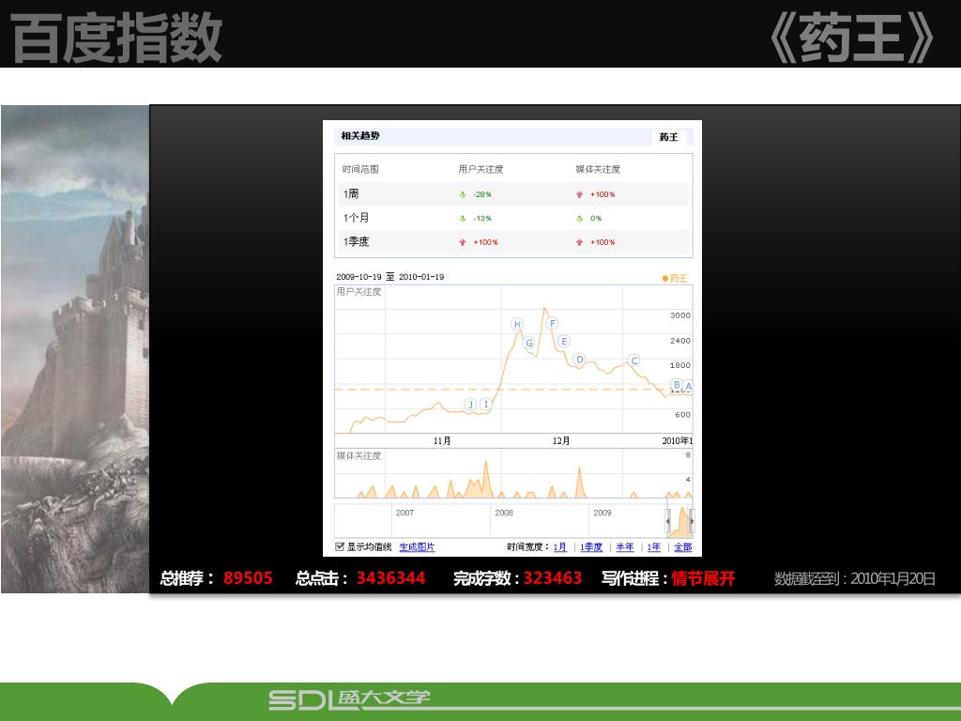Click the 百度指数 slide title
The width and height of the screenshot is (961, 721).
tap(116, 38)
